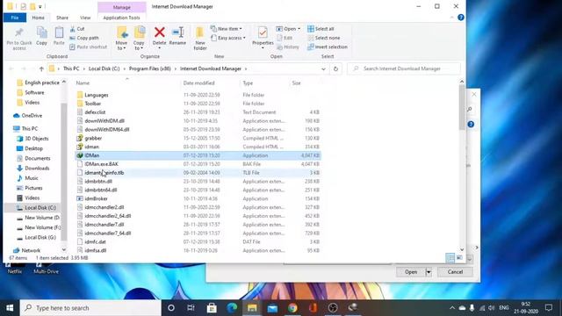Click Select none
Viewport: 562px width, 316px height.
[324, 38]
